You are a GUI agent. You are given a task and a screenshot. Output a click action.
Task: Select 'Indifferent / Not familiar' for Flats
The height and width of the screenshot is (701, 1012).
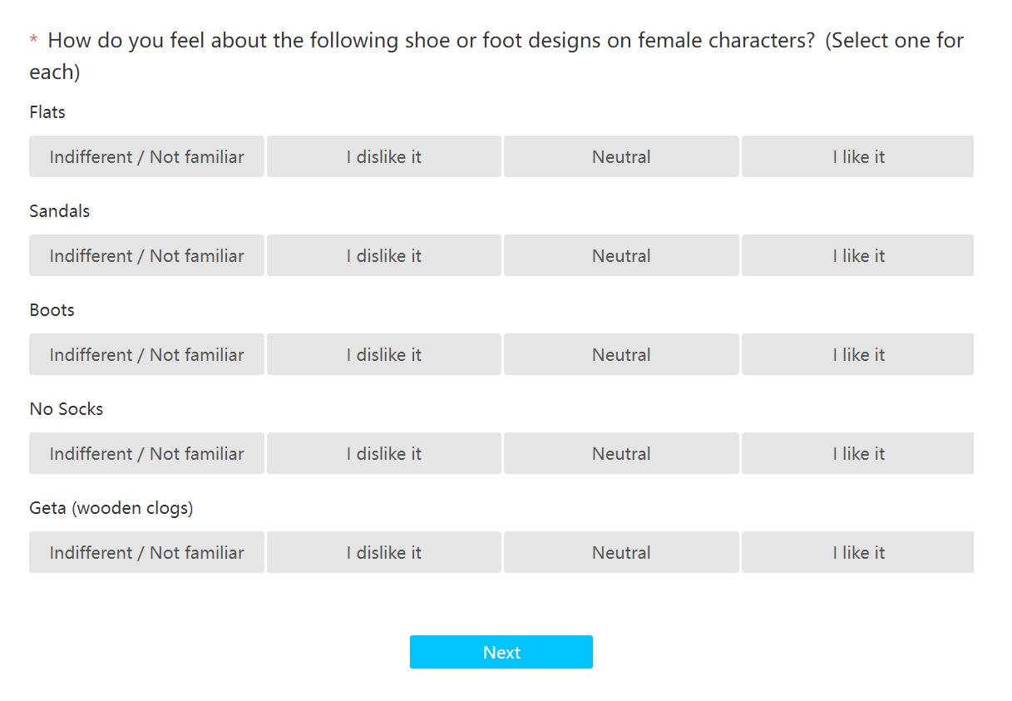[x=146, y=156]
